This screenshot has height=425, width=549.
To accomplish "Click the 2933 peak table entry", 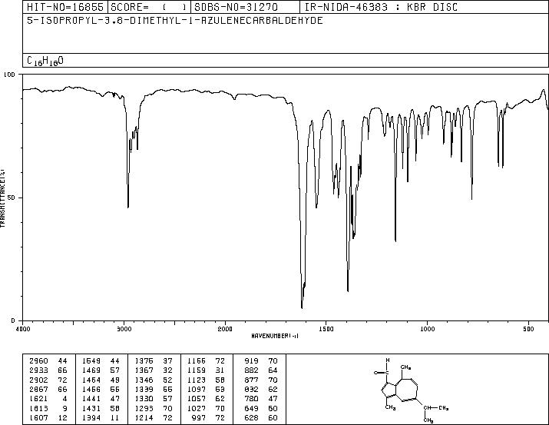I will pos(48,370).
